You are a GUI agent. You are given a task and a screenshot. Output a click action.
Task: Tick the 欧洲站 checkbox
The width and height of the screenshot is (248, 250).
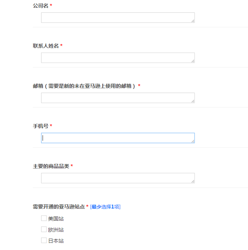click(44, 229)
